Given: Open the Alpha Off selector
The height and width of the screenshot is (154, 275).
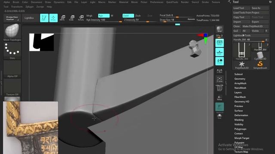Looking at the screenshot, I should tap(12, 69).
